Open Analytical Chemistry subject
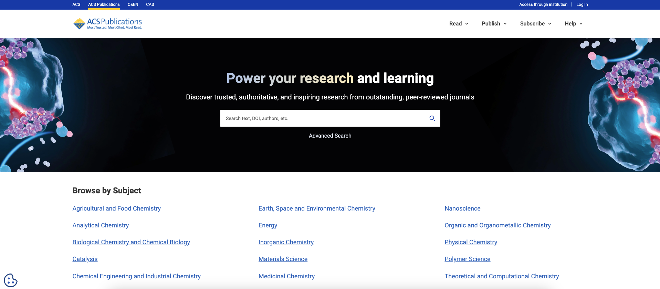 tap(101, 225)
